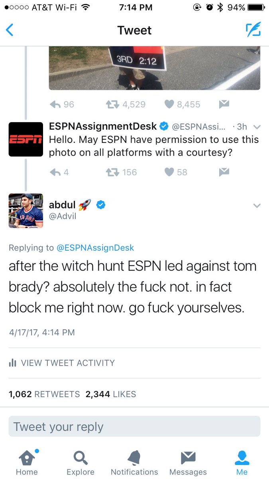
Task: Open the Notifications tab
Action: 134,462
